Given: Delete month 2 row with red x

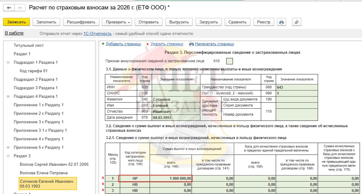Looking at the screenshot, I should click(103, 184).
